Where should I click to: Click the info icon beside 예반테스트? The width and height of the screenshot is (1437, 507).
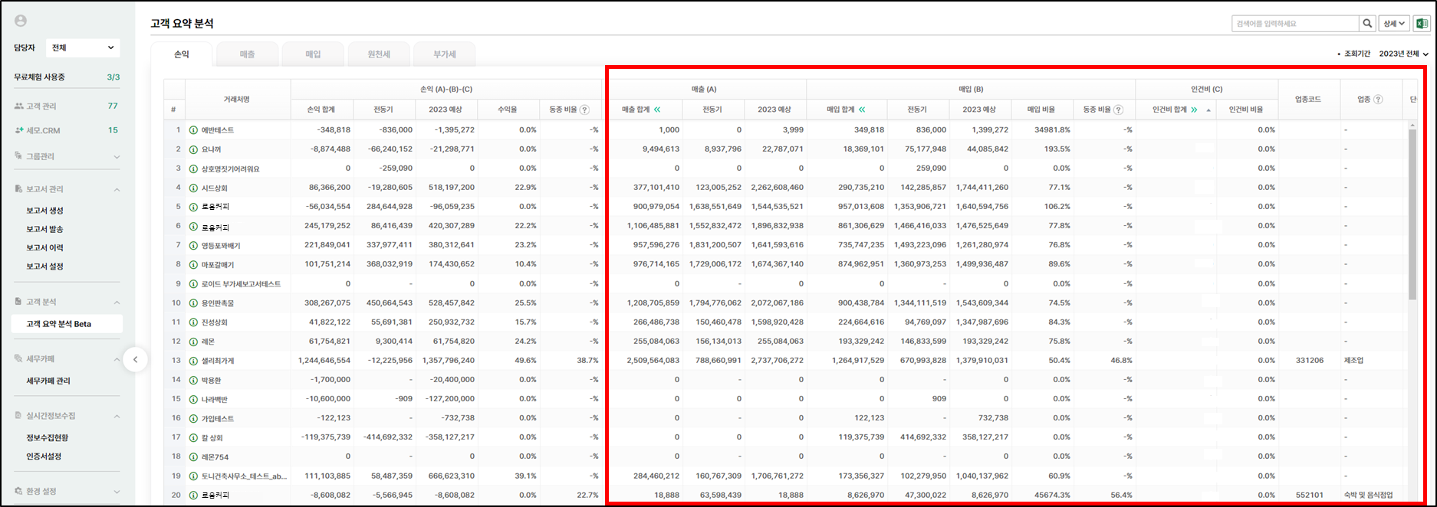(193, 130)
